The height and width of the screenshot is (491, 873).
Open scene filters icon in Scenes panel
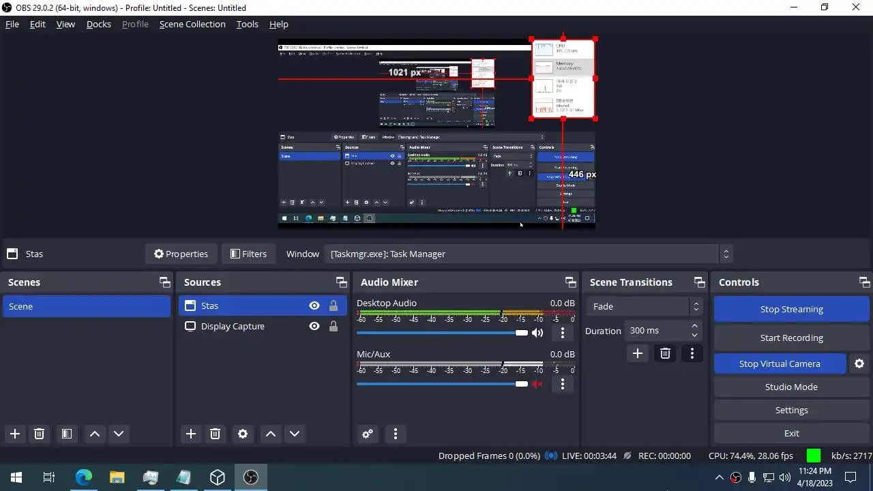click(66, 434)
